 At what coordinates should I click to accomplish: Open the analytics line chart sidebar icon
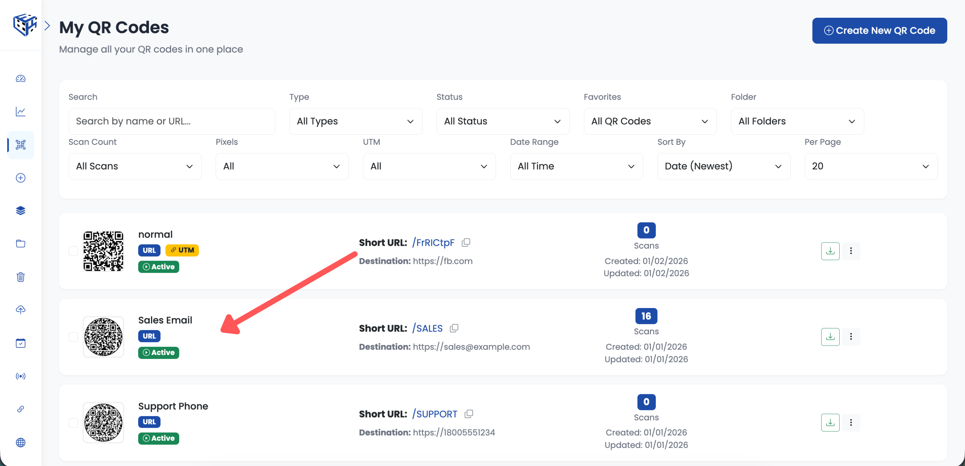(x=21, y=112)
